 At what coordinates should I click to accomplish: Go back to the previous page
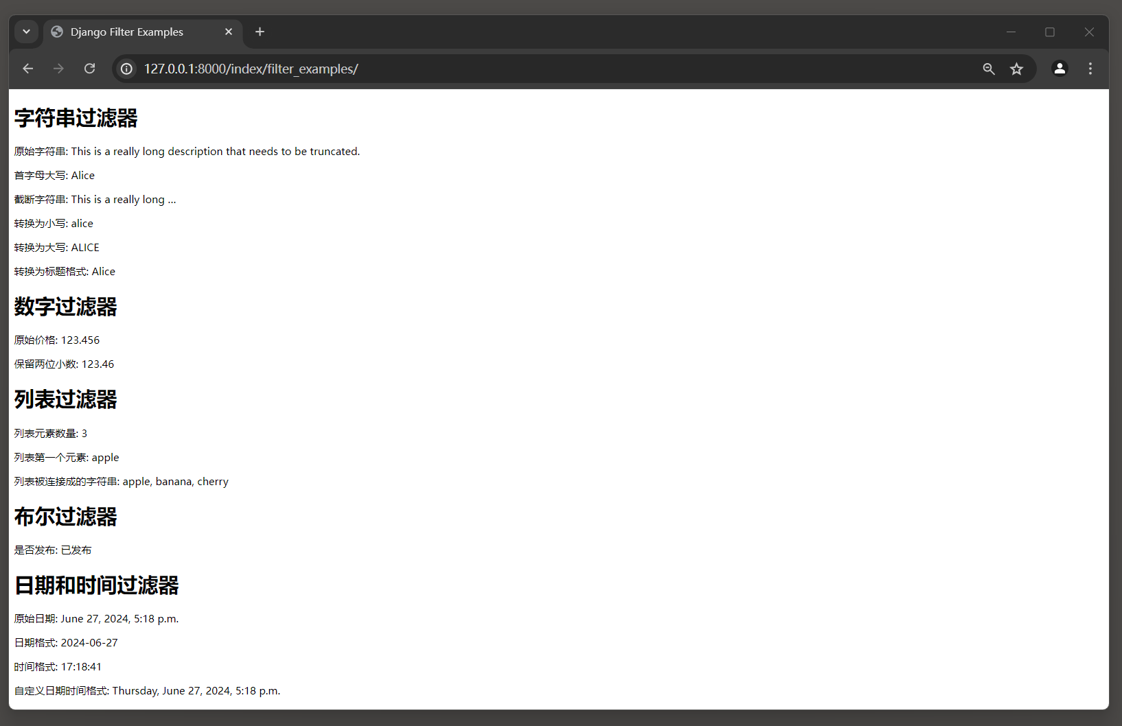coord(27,69)
